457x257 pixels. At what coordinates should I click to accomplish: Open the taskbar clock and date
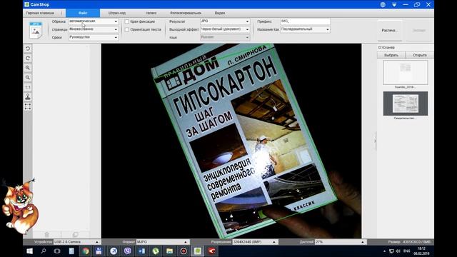point(421,251)
